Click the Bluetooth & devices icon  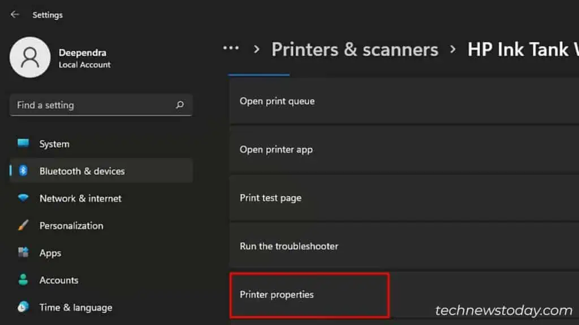[x=23, y=171]
